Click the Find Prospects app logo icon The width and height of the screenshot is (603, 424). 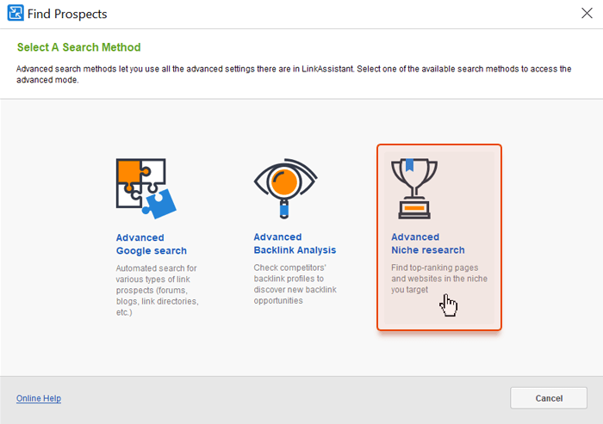click(16, 13)
